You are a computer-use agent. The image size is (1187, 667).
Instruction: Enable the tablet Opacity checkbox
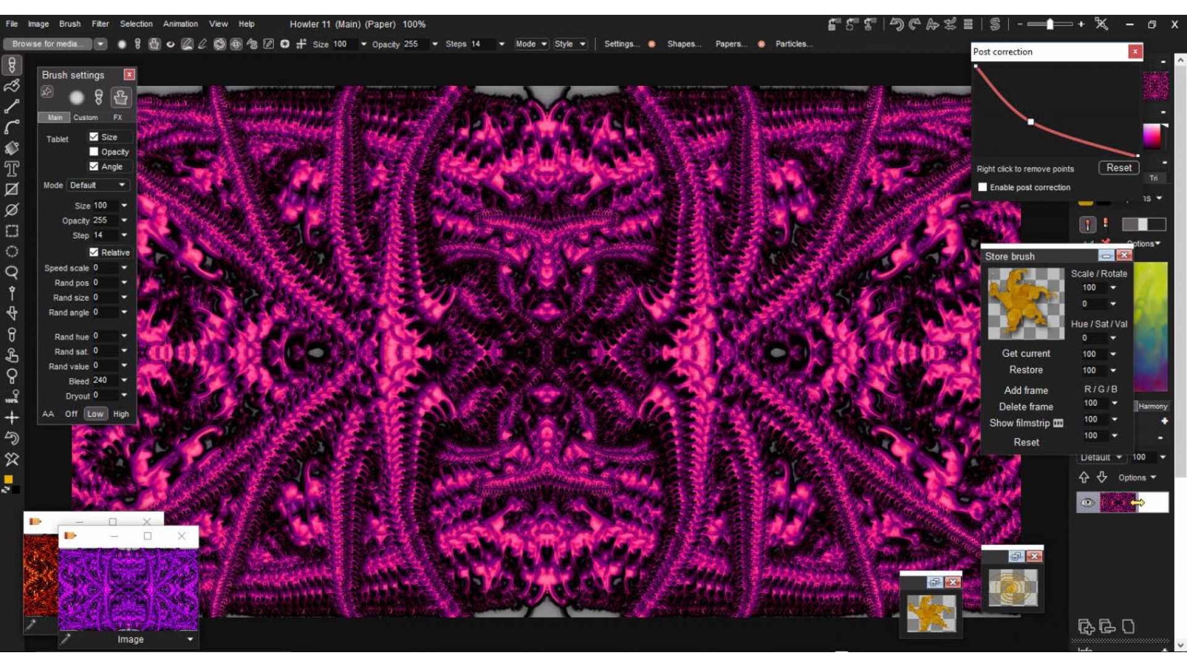tap(94, 151)
